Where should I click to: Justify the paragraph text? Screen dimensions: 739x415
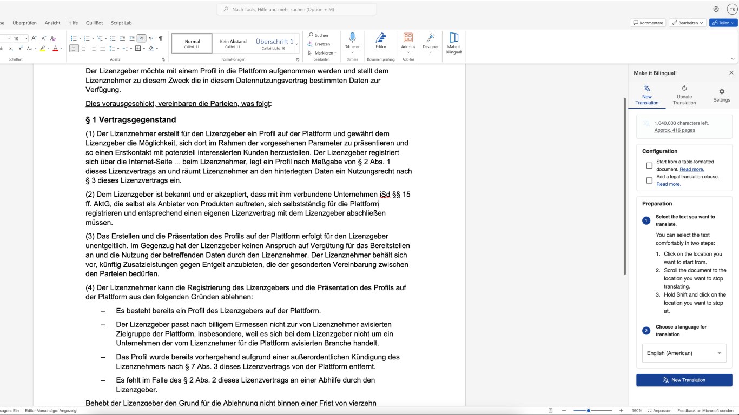pos(103,49)
